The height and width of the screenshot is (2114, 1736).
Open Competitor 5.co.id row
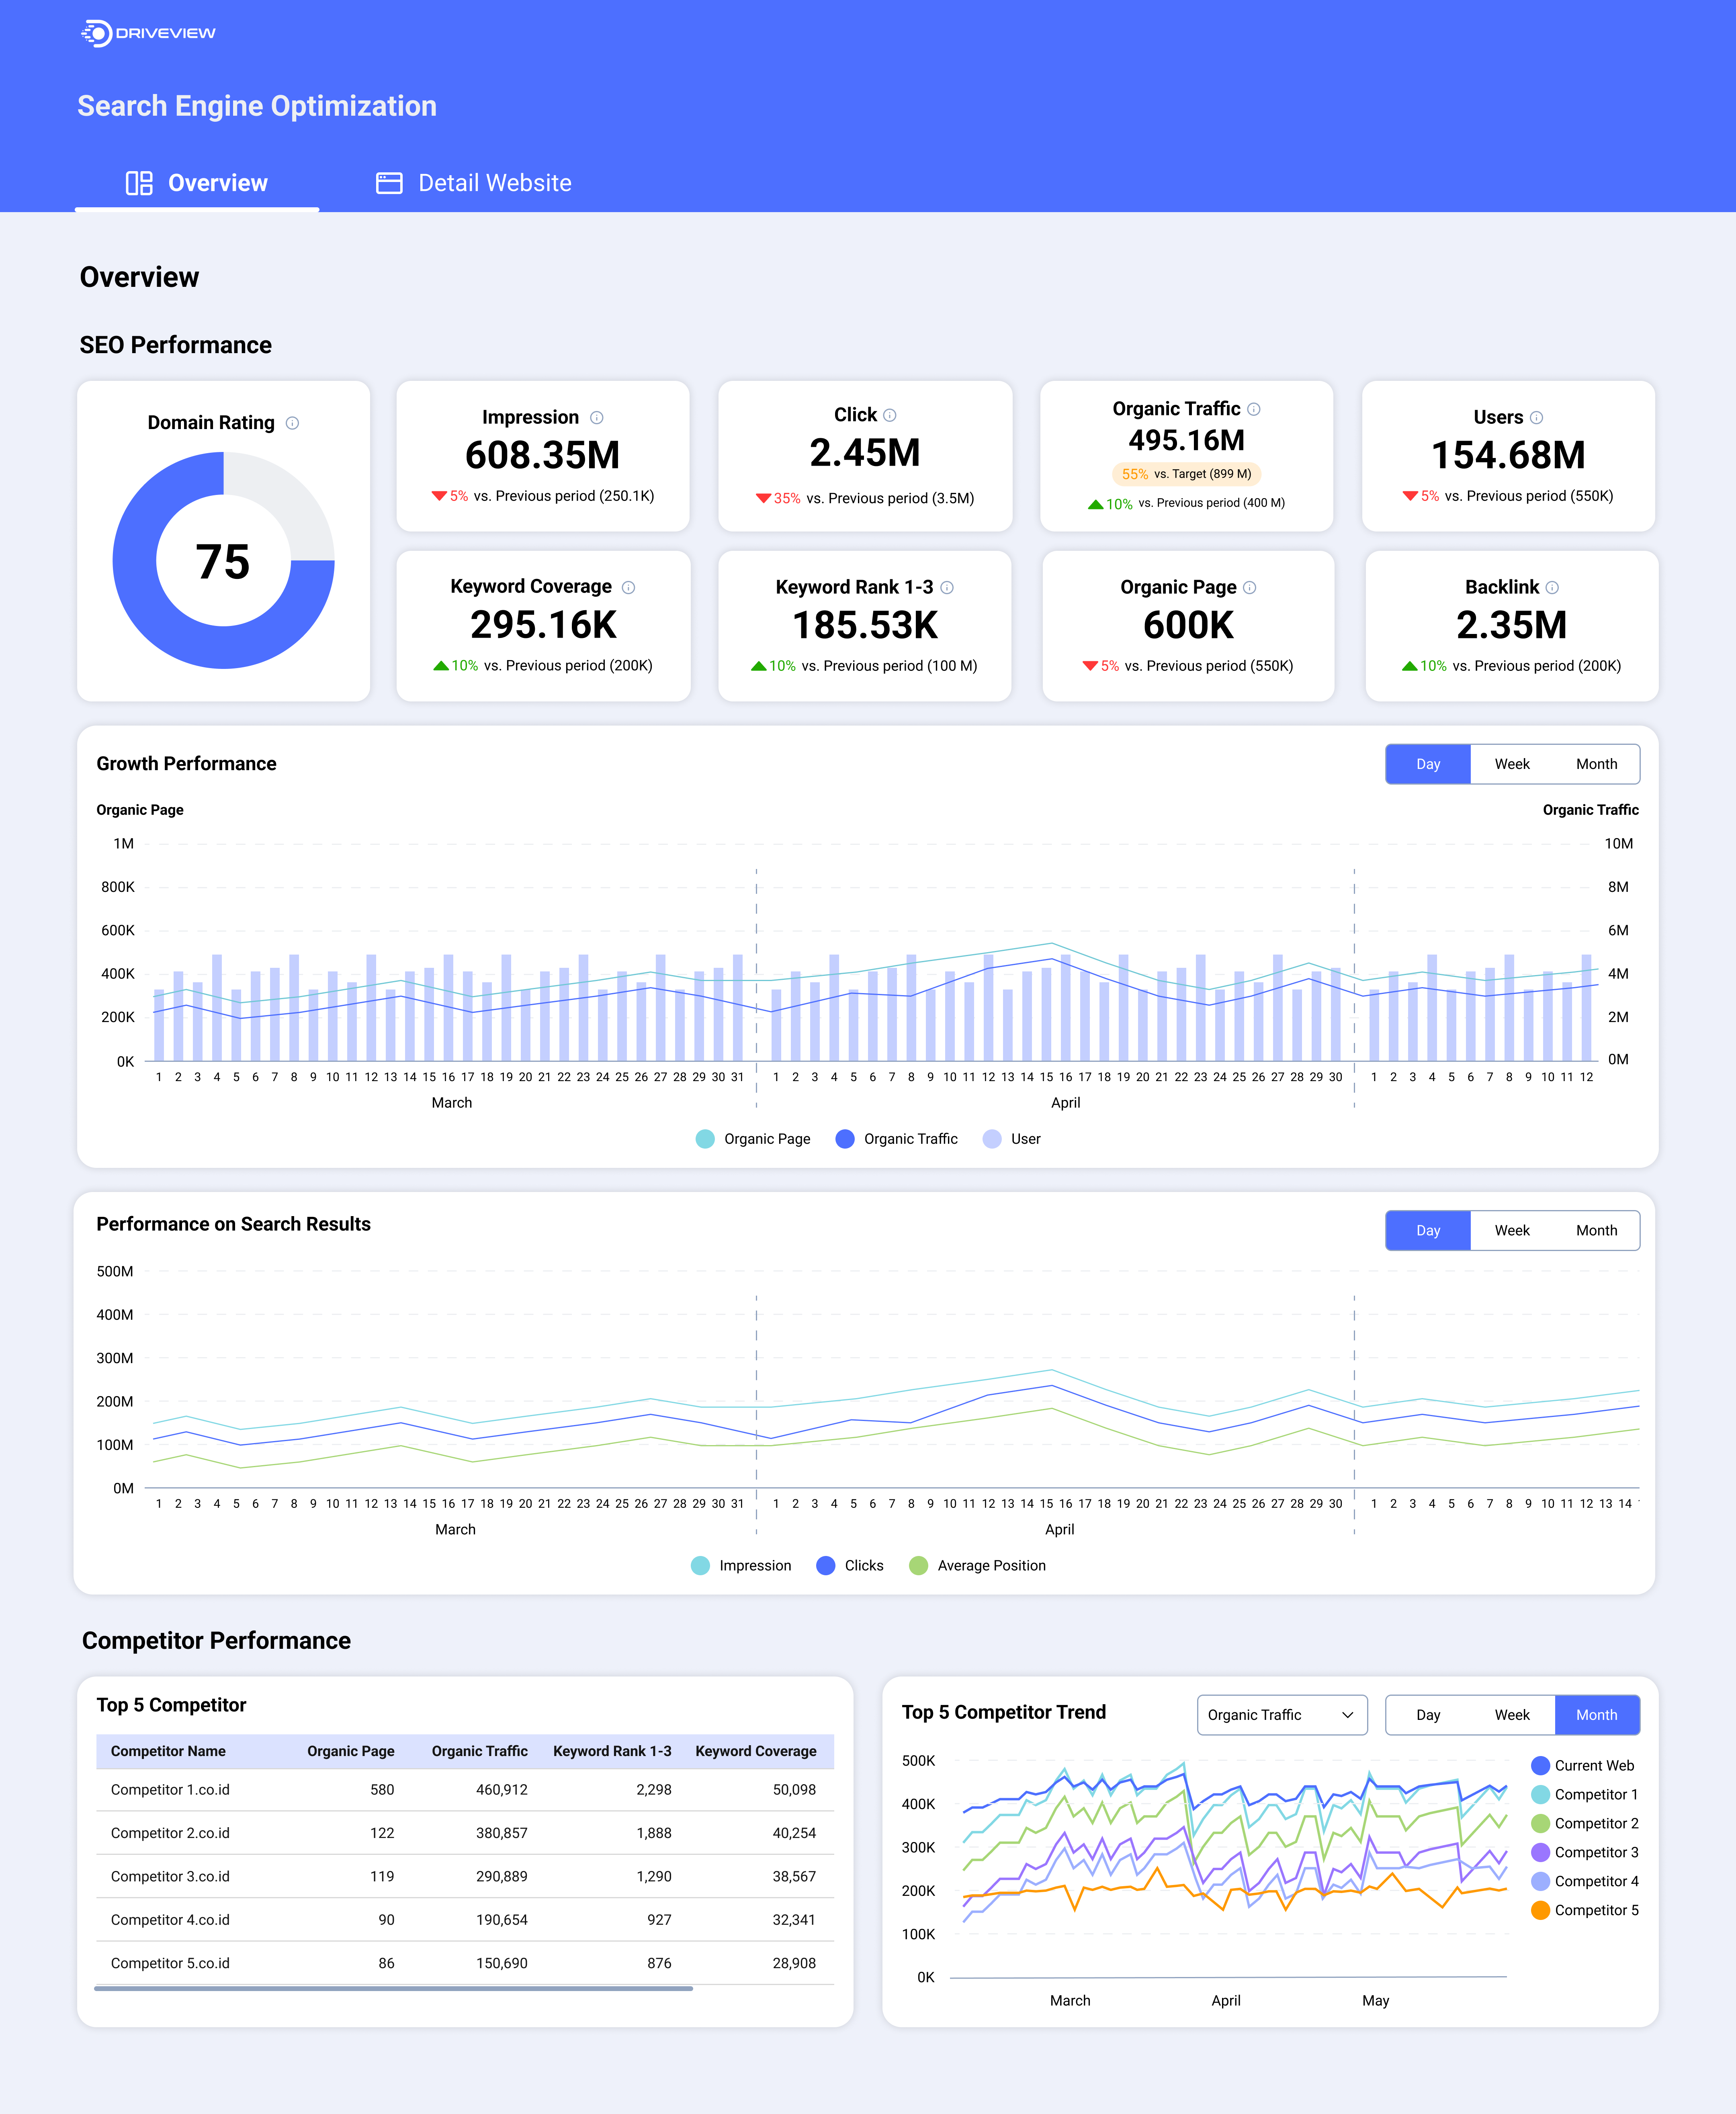tap(465, 1963)
